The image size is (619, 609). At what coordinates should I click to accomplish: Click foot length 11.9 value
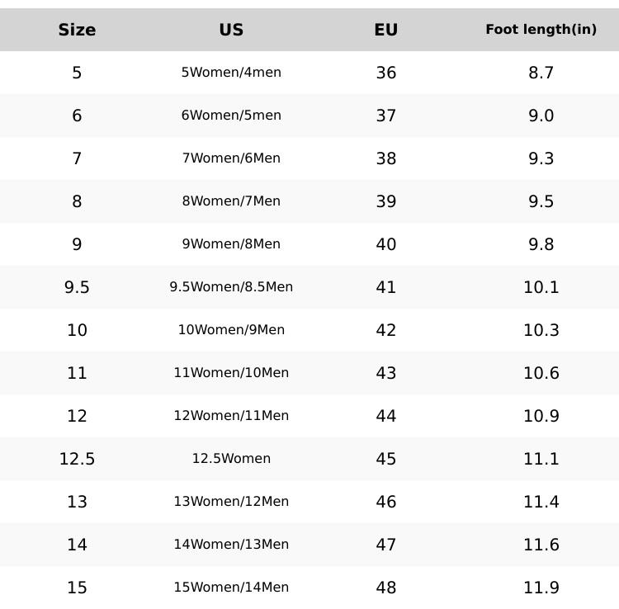pos(541,588)
